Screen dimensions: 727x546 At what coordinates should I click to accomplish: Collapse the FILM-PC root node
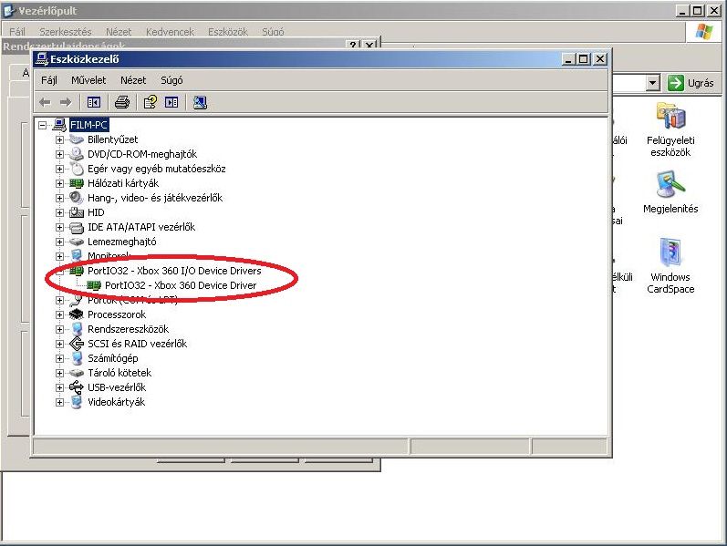(x=43, y=125)
